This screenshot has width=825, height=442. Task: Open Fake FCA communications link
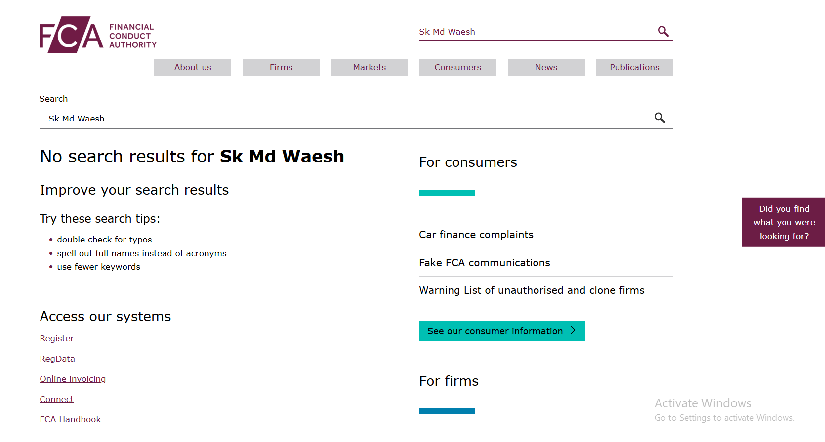tap(485, 263)
